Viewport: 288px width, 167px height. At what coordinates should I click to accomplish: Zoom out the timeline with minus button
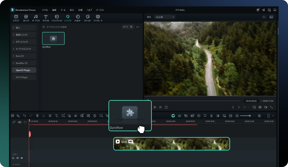tap(237, 116)
